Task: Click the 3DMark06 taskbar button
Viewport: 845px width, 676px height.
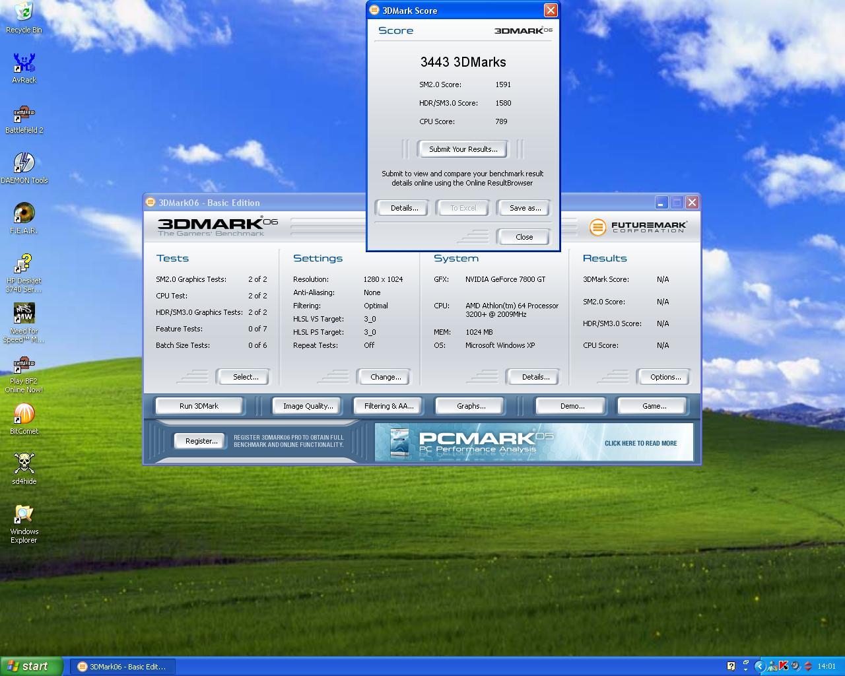Action: click(123, 666)
